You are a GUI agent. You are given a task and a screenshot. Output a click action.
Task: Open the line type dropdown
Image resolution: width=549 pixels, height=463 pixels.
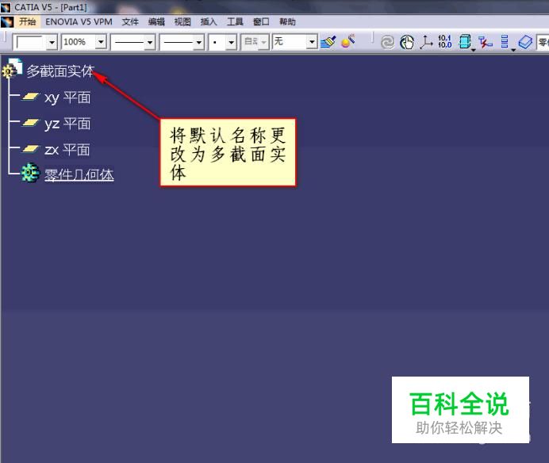[x=199, y=42]
